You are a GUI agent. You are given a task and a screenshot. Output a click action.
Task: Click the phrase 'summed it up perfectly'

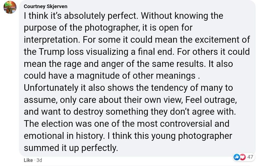point(70,148)
